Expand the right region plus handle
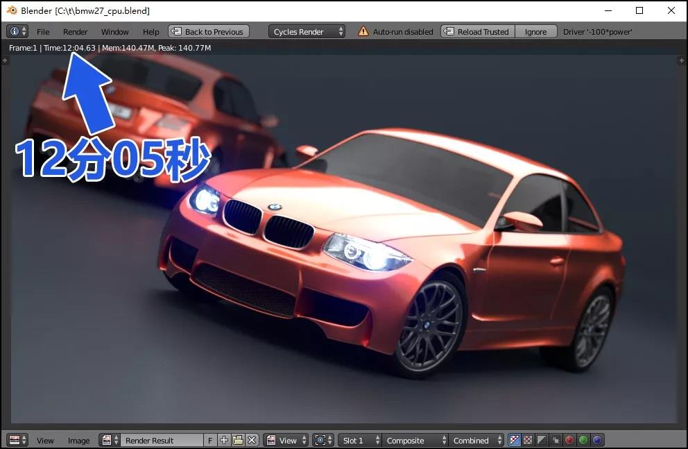This screenshot has width=688, height=449. click(x=682, y=60)
